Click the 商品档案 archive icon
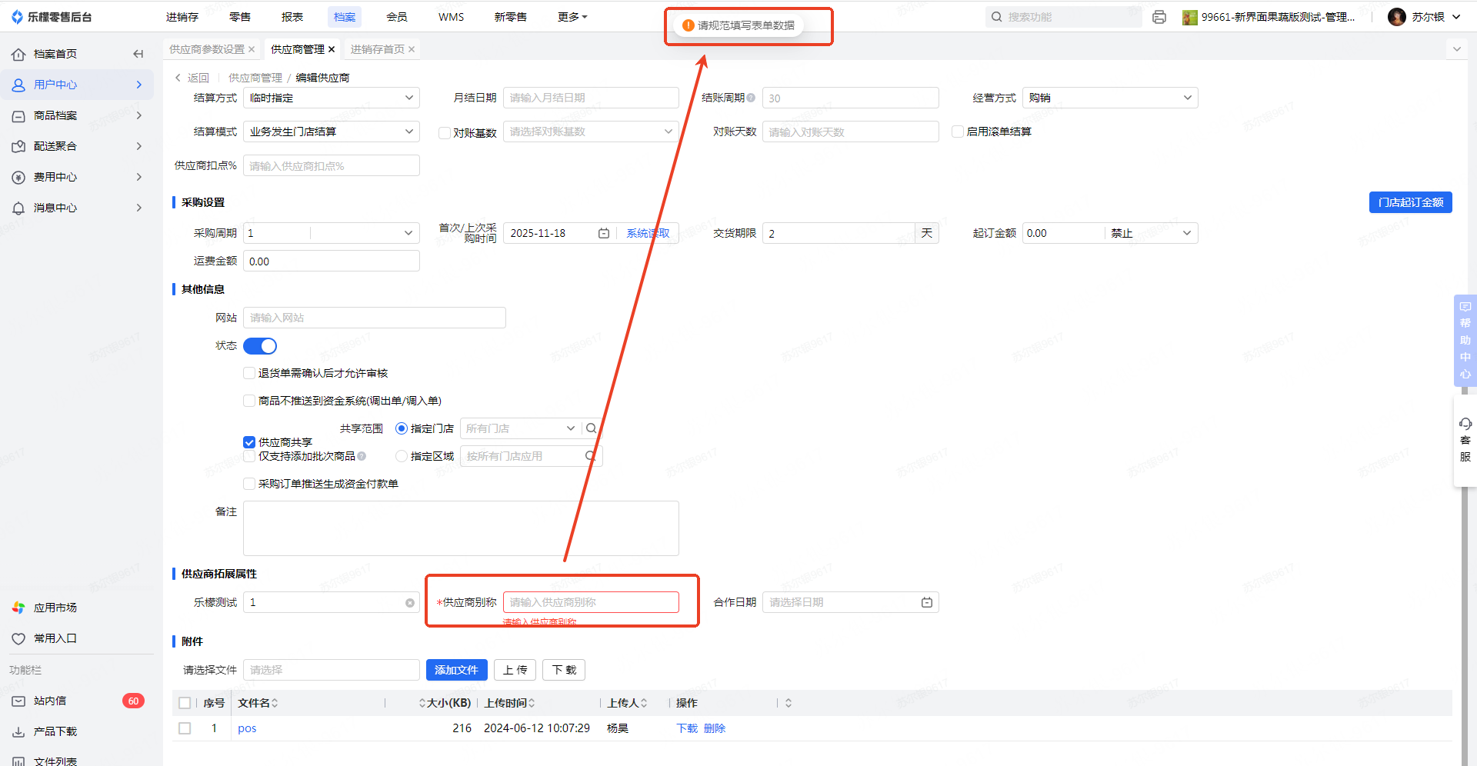Viewport: 1477px width, 766px height. coord(18,115)
